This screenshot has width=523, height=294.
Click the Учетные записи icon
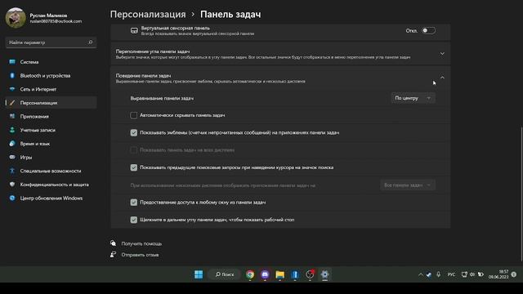(x=12, y=130)
